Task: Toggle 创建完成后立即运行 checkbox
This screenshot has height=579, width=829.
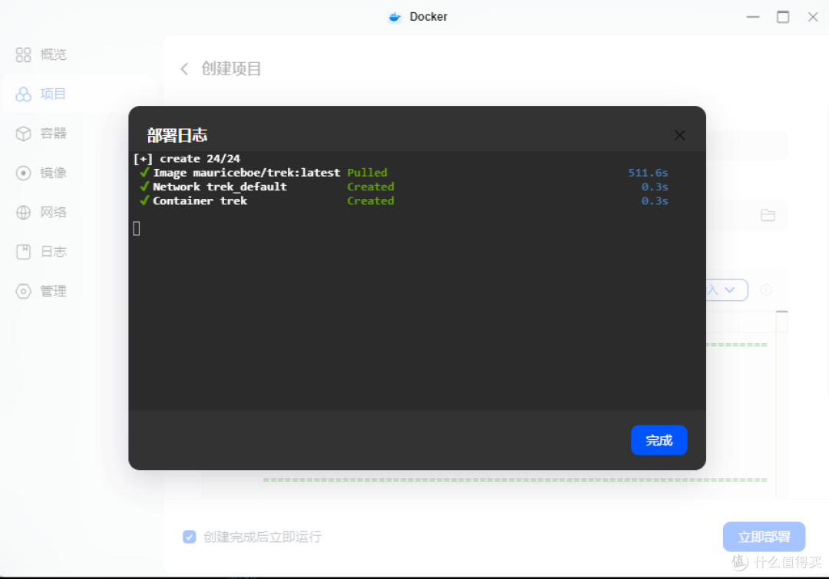Action: 190,537
